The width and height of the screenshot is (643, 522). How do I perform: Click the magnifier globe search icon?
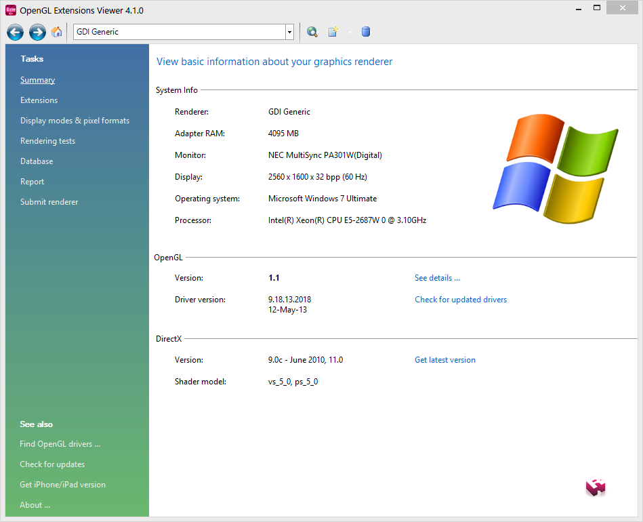point(312,32)
